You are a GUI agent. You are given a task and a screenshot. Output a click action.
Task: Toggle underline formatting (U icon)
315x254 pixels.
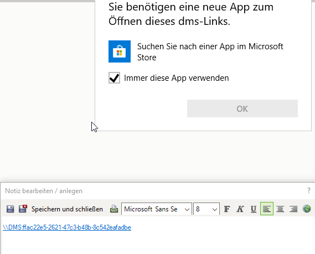pyautogui.click(x=254, y=209)
